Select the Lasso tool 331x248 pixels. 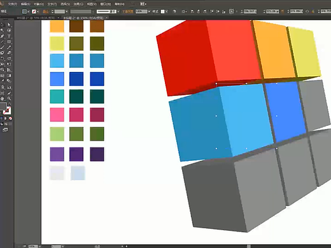[x=9, y=31]
